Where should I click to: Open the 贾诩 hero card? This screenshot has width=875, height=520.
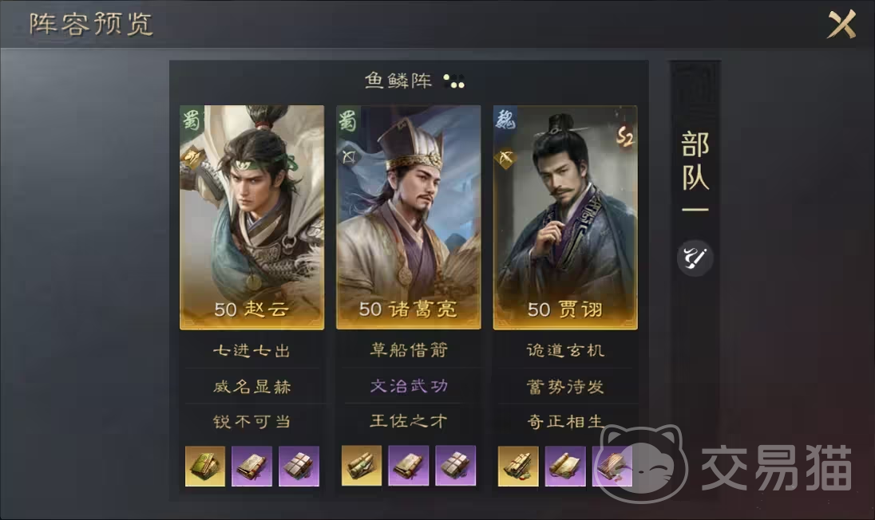point(565,218)
